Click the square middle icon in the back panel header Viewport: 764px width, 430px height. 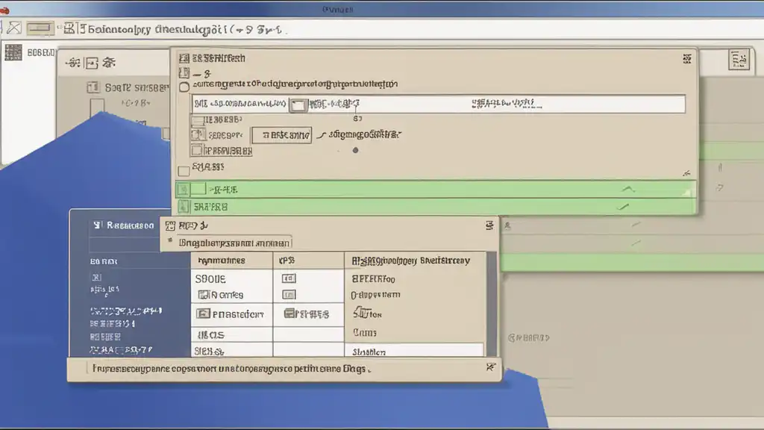pyautogui.click(x=92, y=63)
